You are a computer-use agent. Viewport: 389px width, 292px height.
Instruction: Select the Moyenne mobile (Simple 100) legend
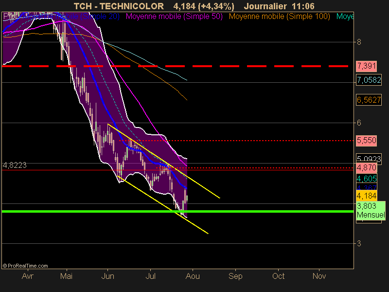tap(279, 17)
